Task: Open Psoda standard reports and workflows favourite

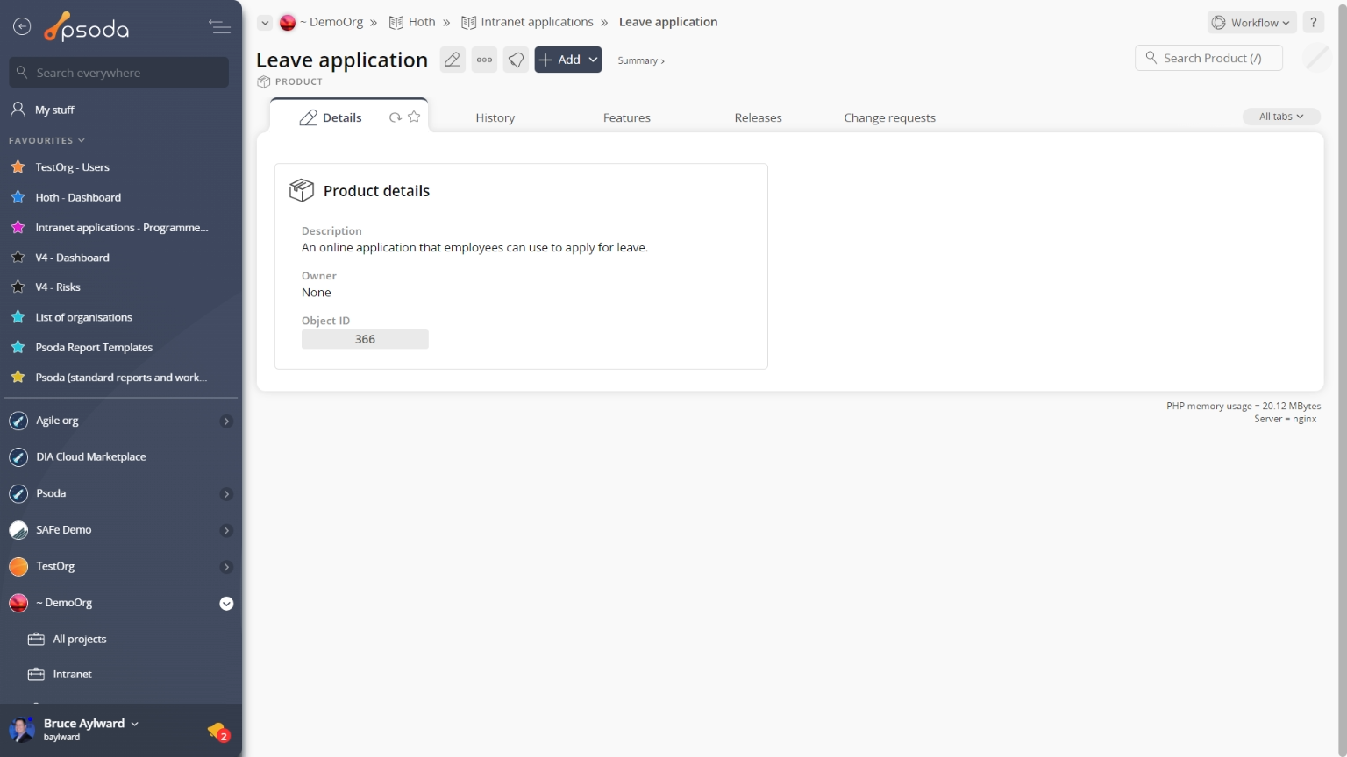Action: pyautogui.click(x=121, y=378)
